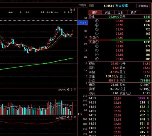Select stock name 方大炭素 in header
This screenshot has width=152, height=136.
click(x=122, y=6)
